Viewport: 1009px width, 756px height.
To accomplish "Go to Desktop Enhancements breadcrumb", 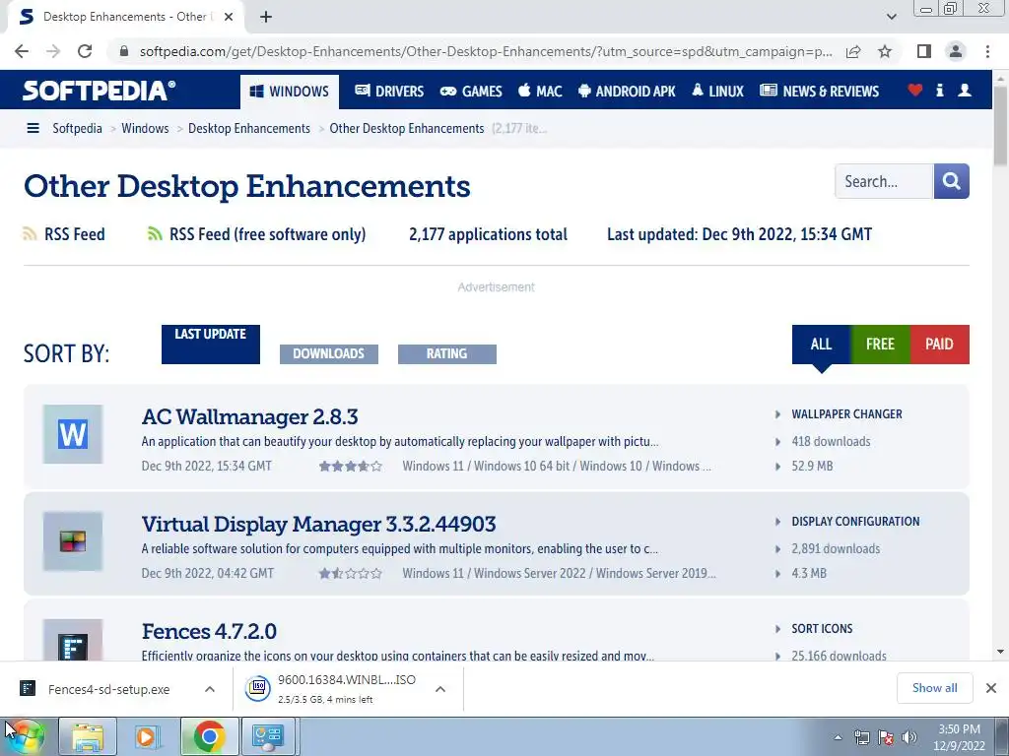I will [249, 129].
